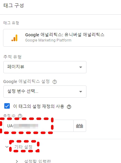Click the Google Analytics bar chart logo

pos(14,38)
